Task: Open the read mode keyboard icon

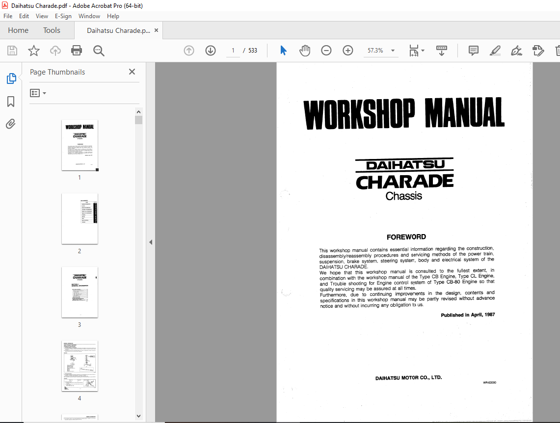Action: [x=441, y=51]
